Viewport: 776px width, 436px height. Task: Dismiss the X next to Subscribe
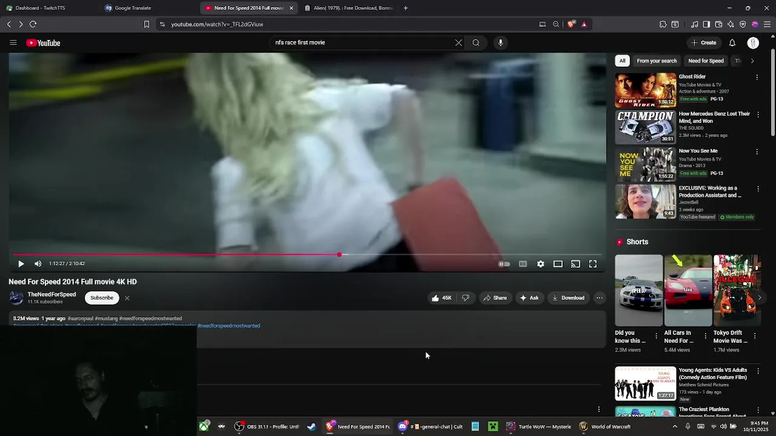coord(127,298)
